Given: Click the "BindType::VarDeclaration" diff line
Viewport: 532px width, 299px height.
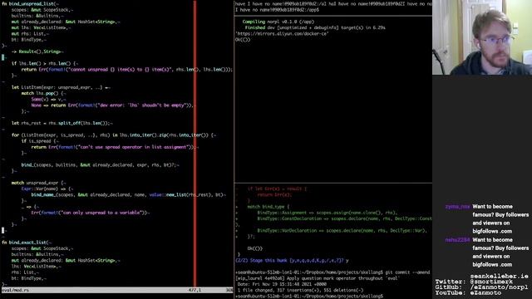Looking at the screenshot, I should tap(342, 231).
